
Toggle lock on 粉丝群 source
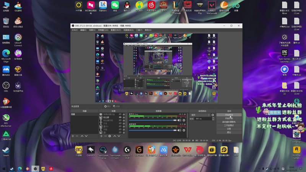coord(124,117)
